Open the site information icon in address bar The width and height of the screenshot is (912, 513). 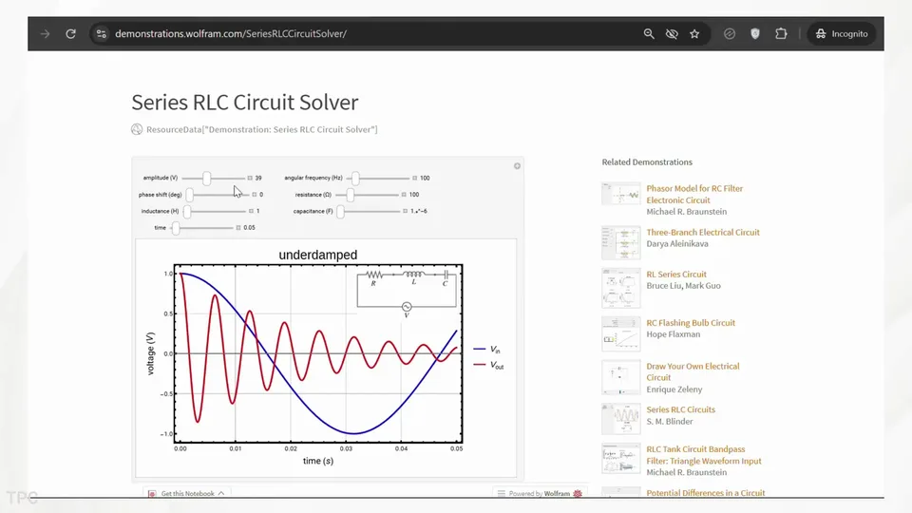tap(102, 34)
